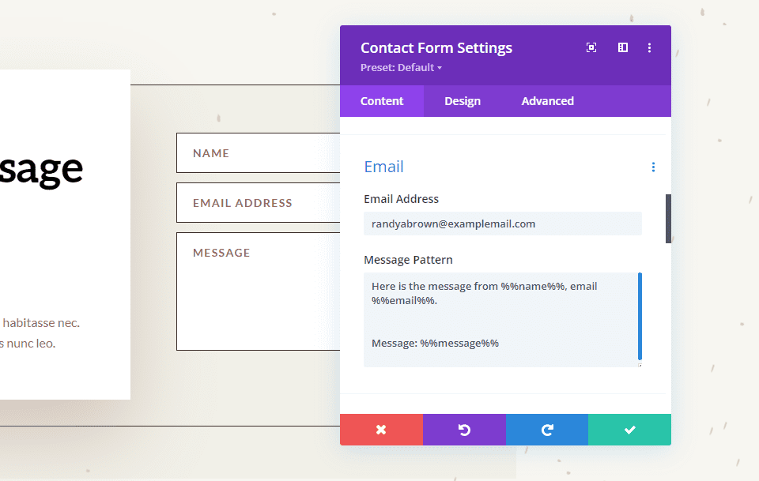Viewport: 759px width, 481px height.
Task: Open the settings header three-dot menu
Action: [649, 47]
